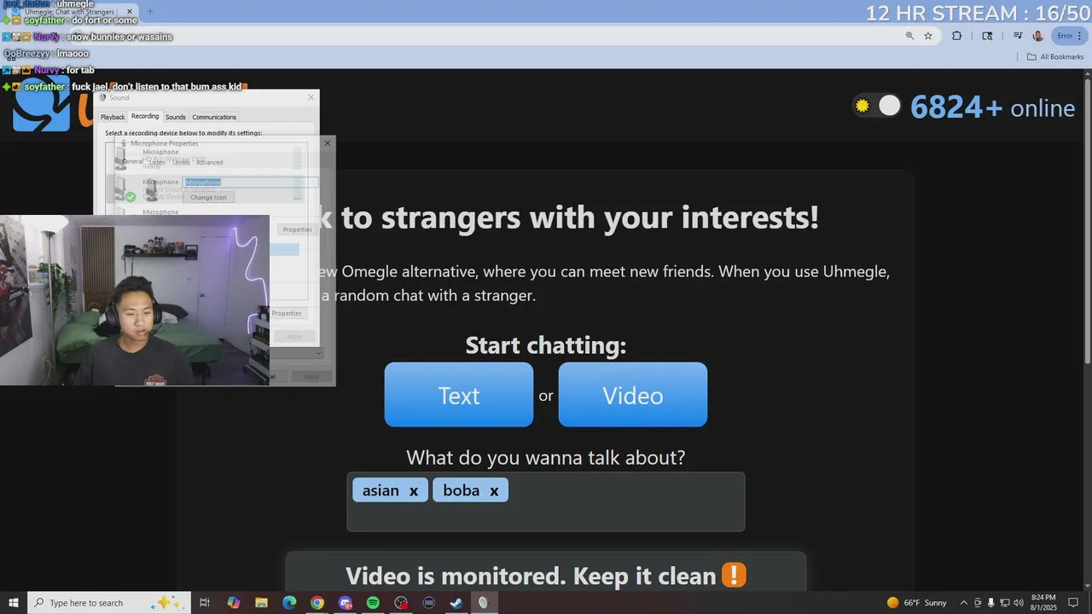This screenshot has height=614, width=1092.
Task: Open Task View on the taskbar
Action: [205, 603]
